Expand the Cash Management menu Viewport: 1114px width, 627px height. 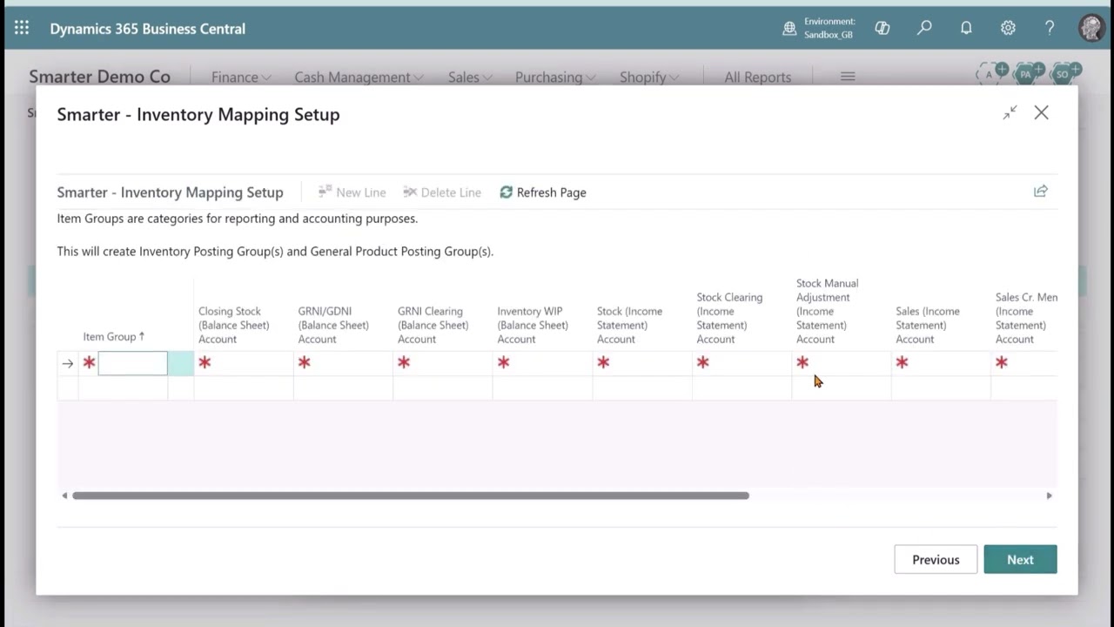(x=359, y=77)
